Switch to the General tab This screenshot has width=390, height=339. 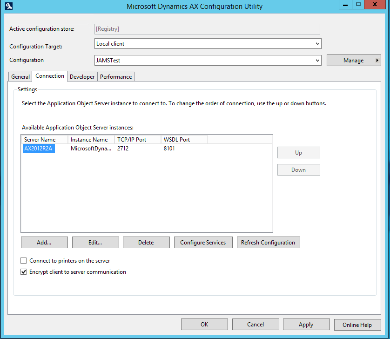pyautogui.click(x=20, y=76)
